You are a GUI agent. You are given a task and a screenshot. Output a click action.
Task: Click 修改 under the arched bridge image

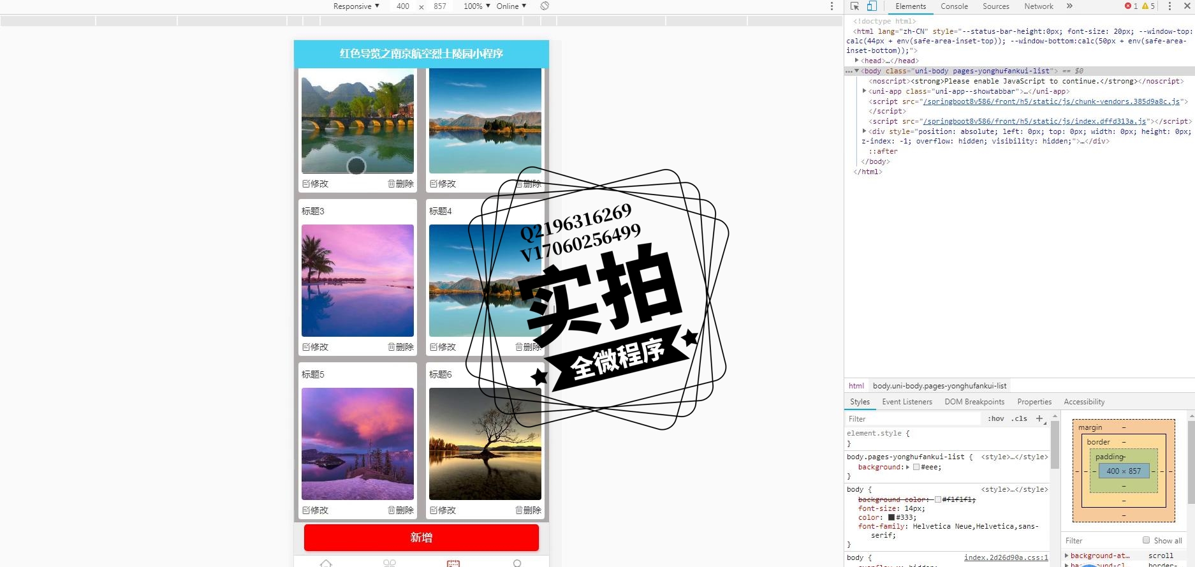point(315,184)
